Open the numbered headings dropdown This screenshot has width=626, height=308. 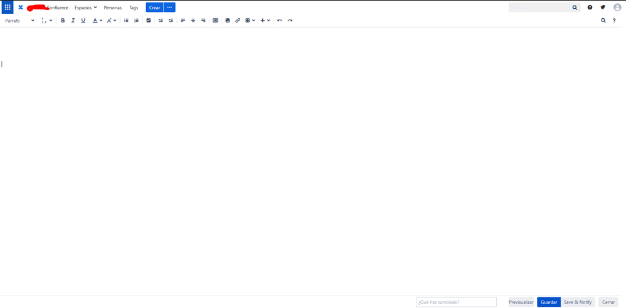tap(46, 20)
